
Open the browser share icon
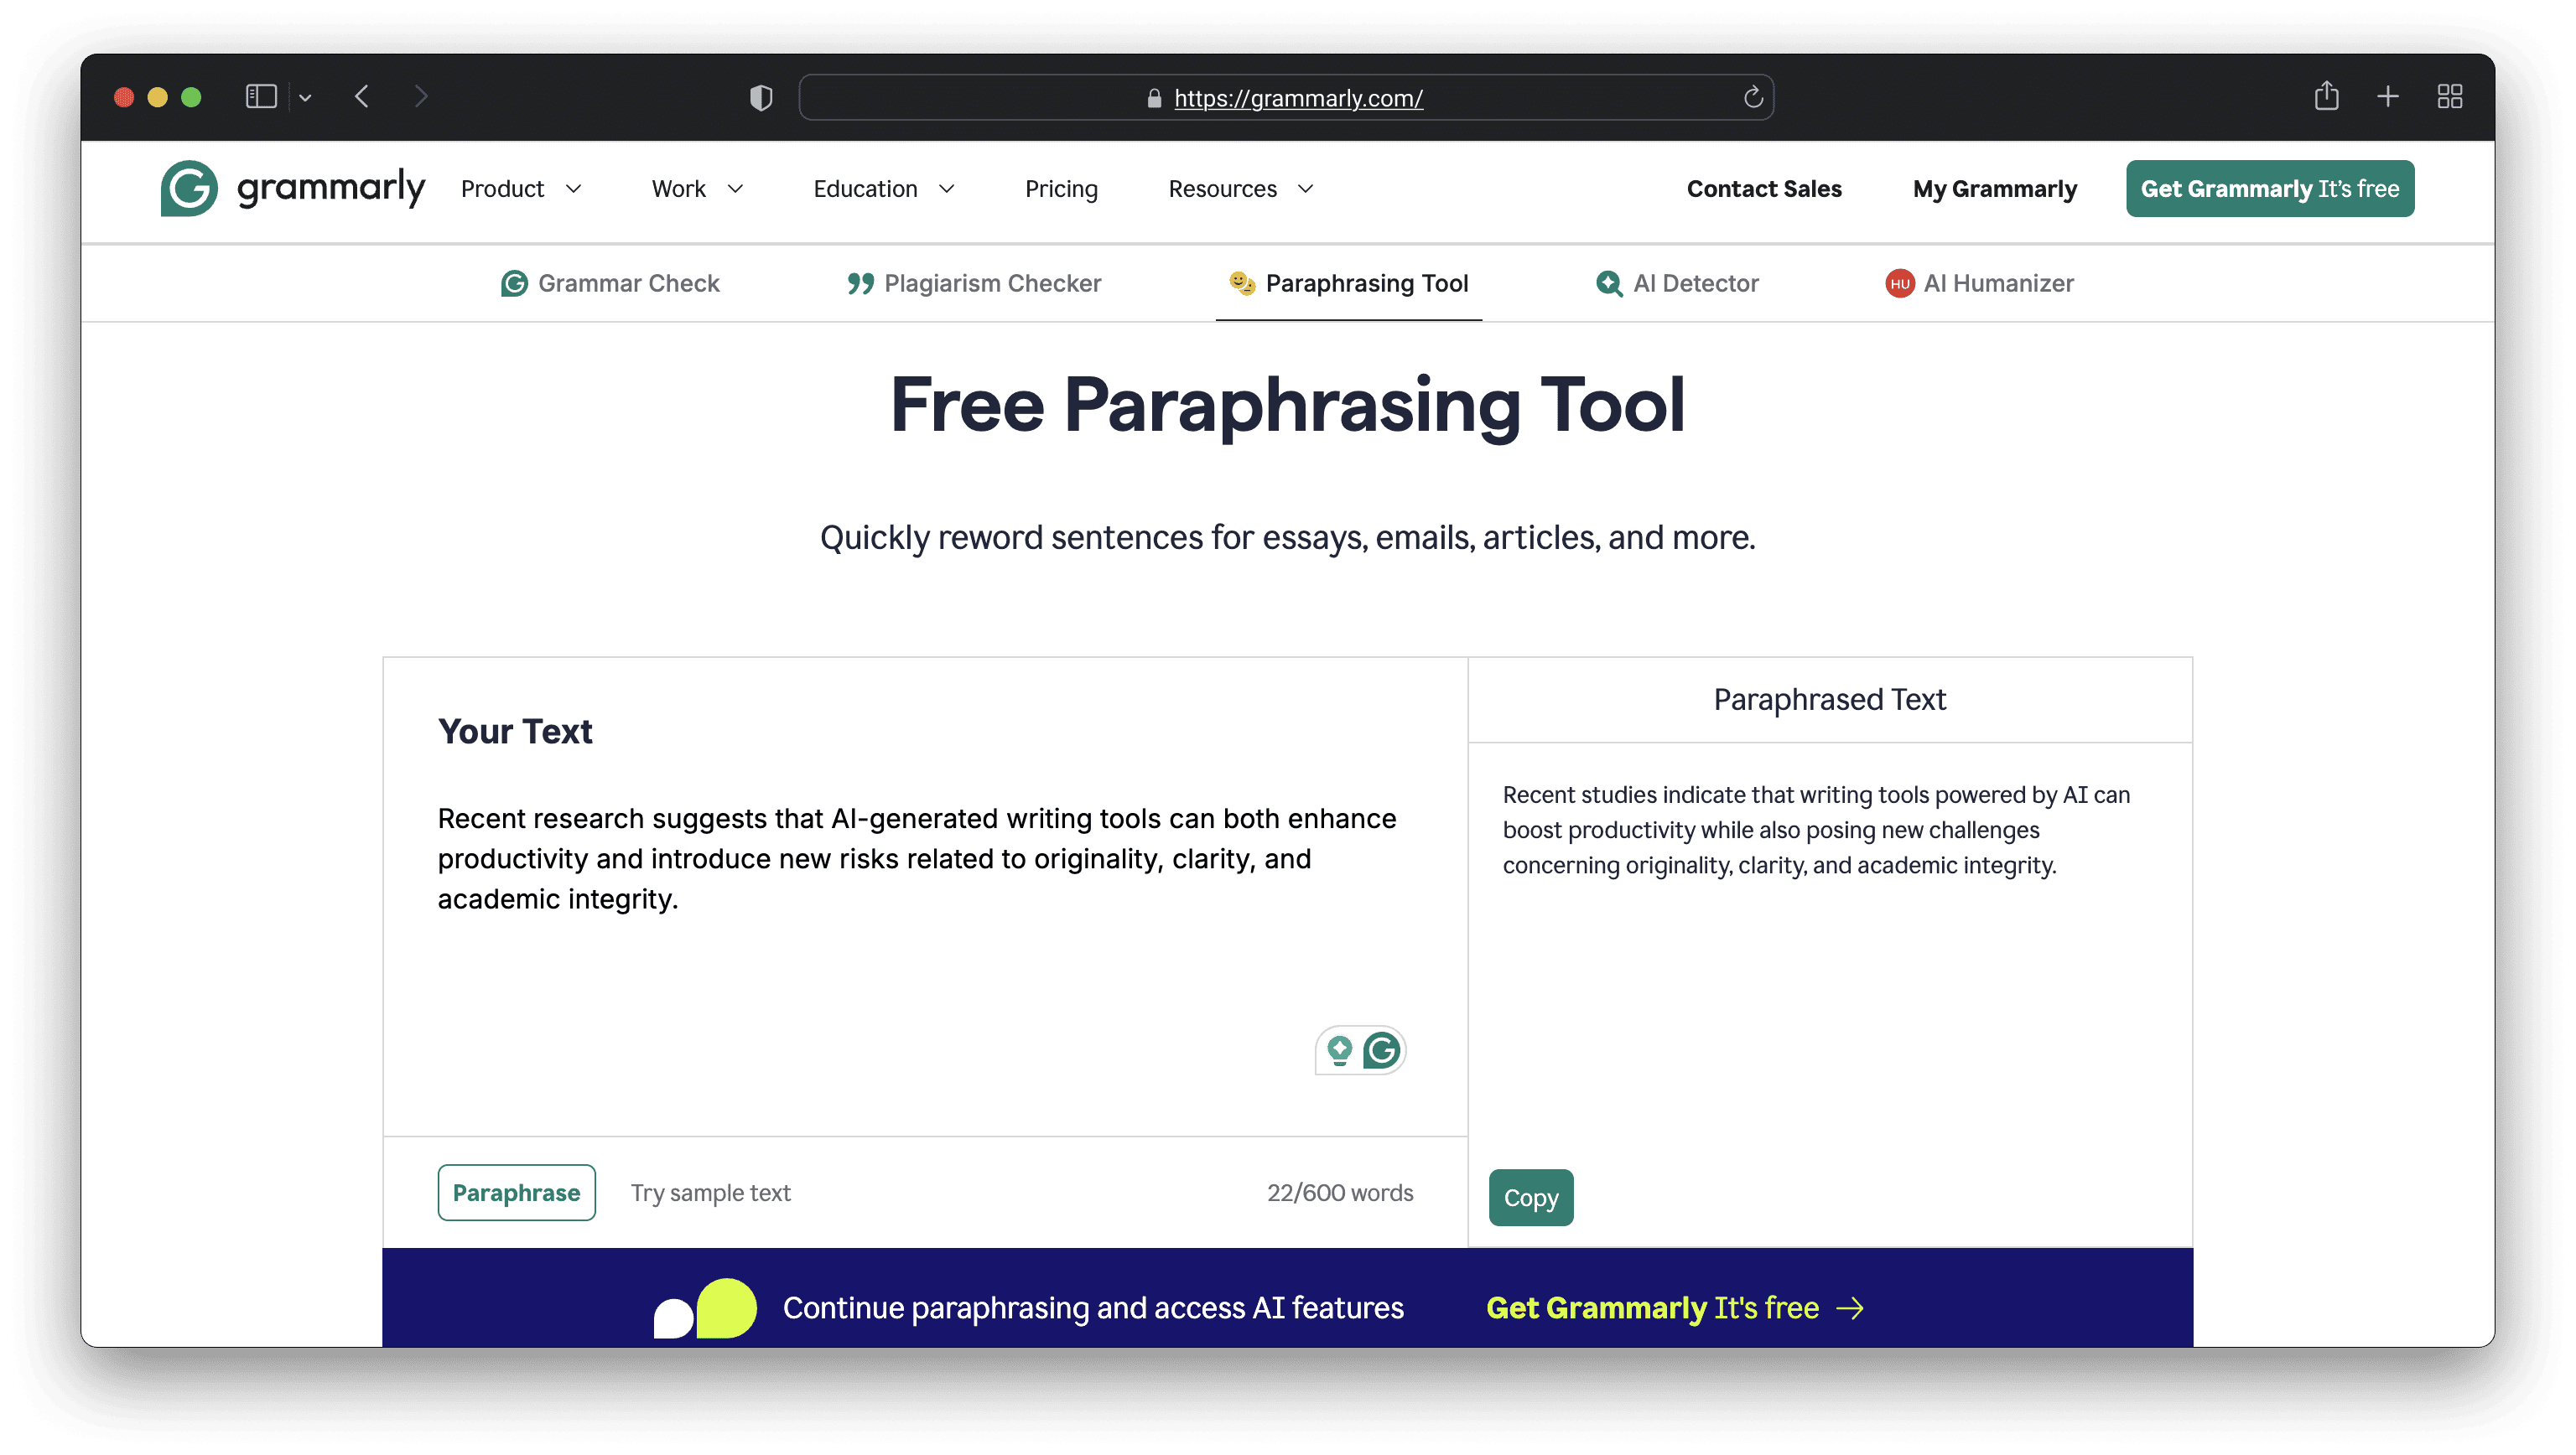point(2326,96)
